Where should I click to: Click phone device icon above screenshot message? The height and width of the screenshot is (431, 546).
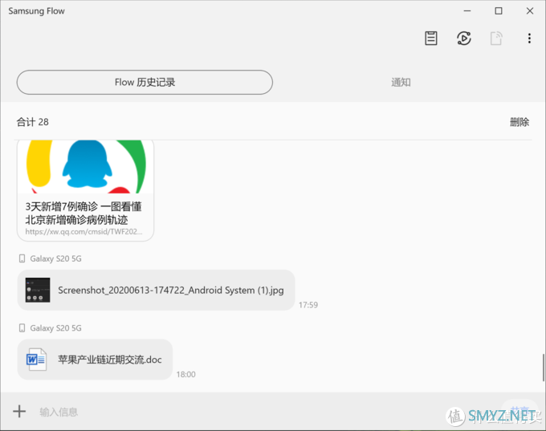click(22, 258)
